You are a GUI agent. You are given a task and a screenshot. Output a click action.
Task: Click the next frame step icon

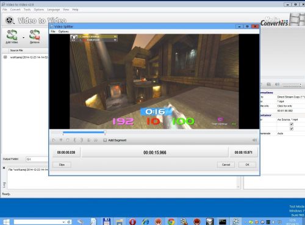[x=96, y=140]
